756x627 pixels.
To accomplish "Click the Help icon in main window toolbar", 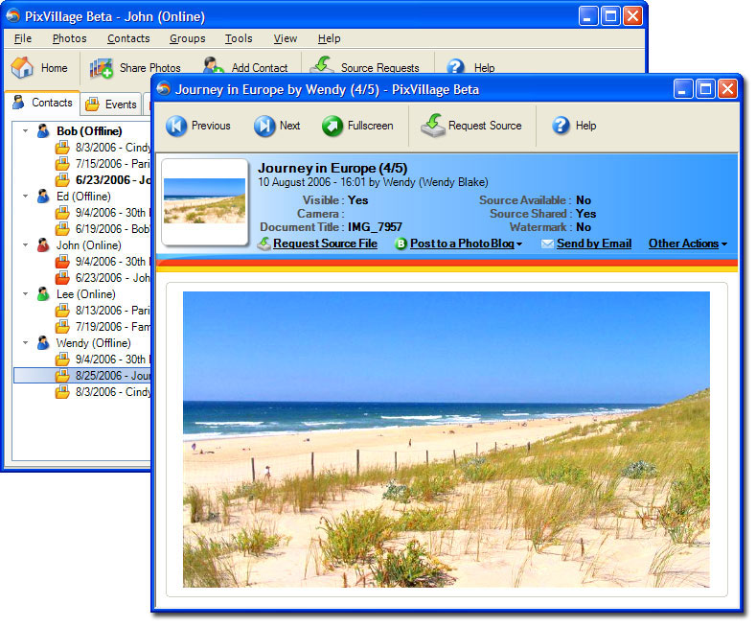I will click(x=455, y=66).
